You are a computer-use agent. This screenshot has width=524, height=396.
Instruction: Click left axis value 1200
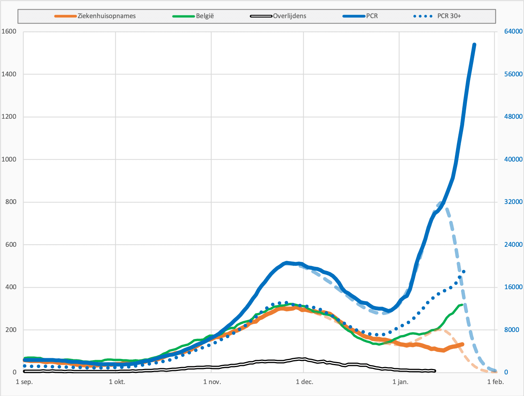point(9,117)
